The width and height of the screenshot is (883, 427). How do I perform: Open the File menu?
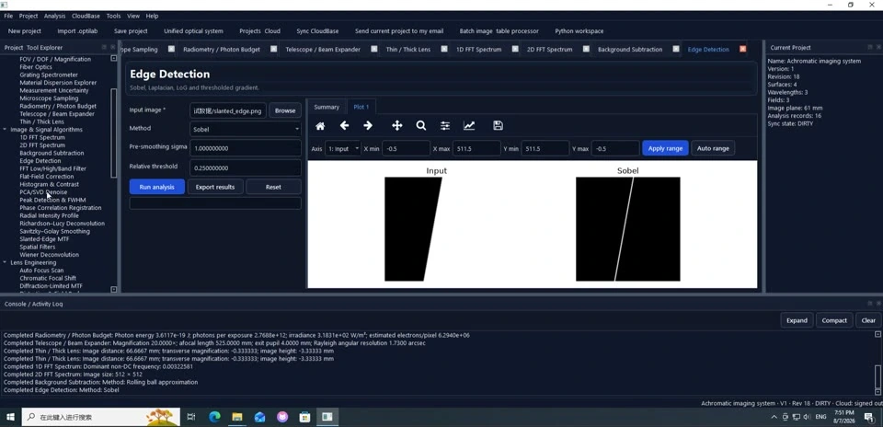coord(8,16)
